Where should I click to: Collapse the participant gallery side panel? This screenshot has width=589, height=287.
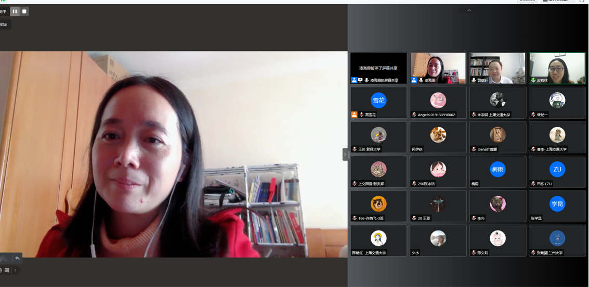[345, 154]
